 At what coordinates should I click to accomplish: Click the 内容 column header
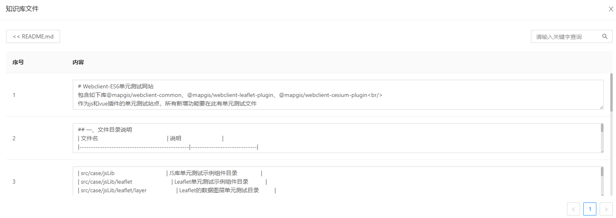click(78, 62)
